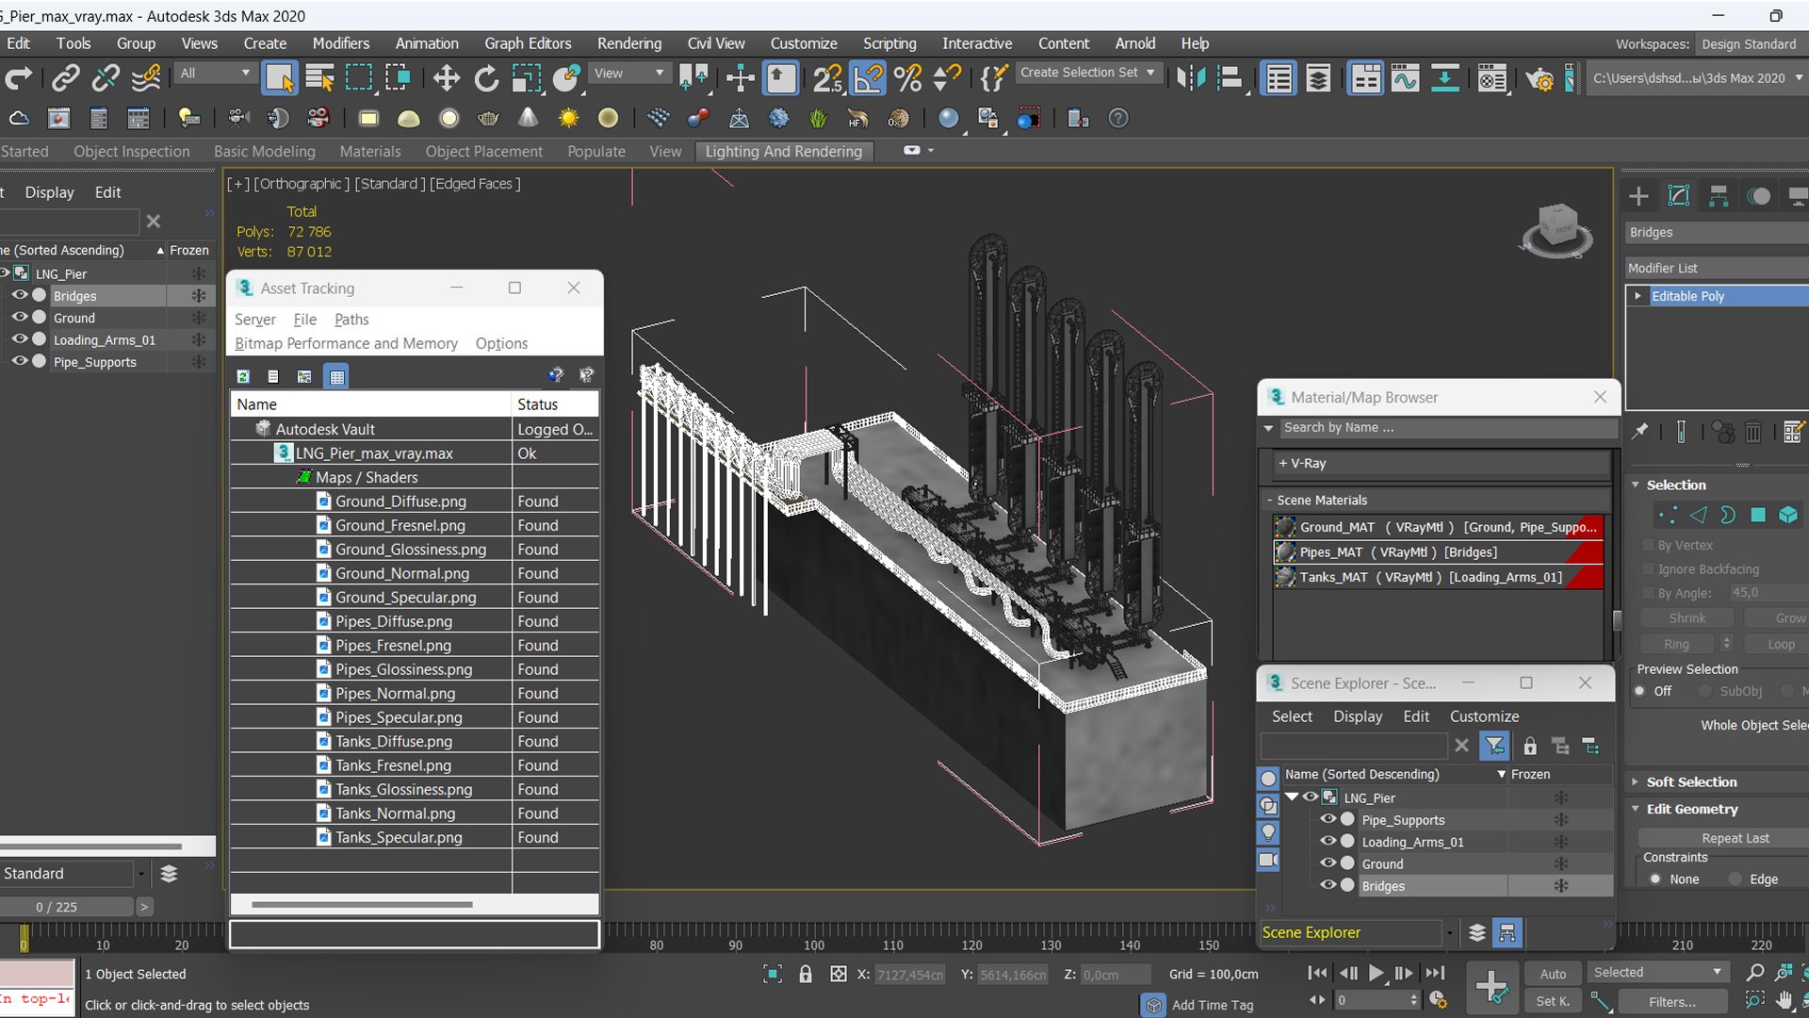Open the Create Selection Set dropdown
This screenshot has height=1018, width=1809.
pos(1088,73)
